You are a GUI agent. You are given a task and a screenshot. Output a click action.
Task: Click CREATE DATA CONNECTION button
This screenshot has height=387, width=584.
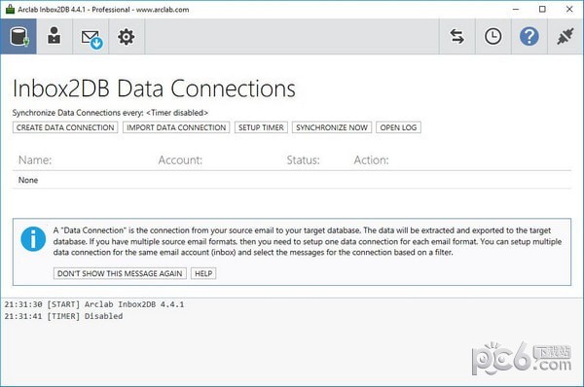point(65,127)
